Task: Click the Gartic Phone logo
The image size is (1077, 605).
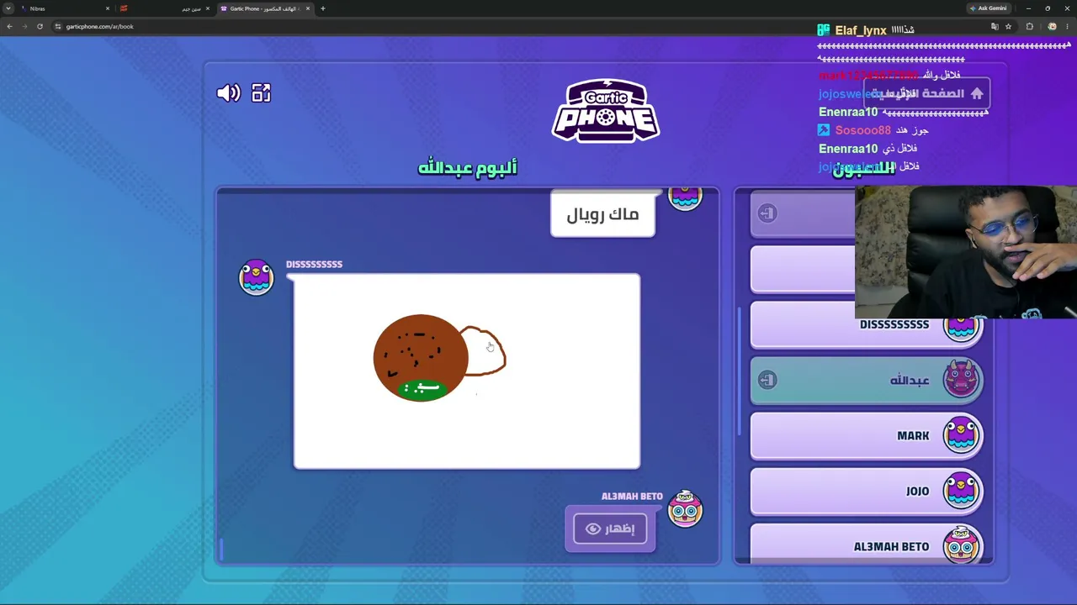Action: (x=606, y=111)
